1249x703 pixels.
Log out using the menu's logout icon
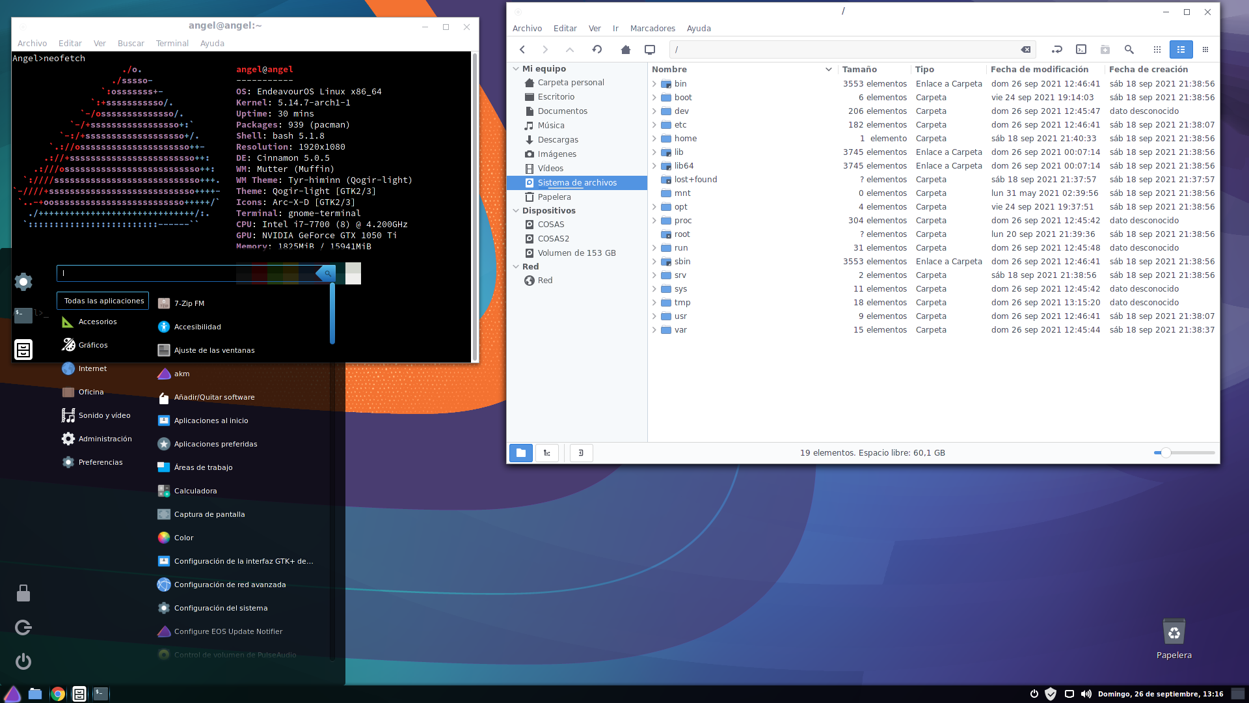point(23,627)
